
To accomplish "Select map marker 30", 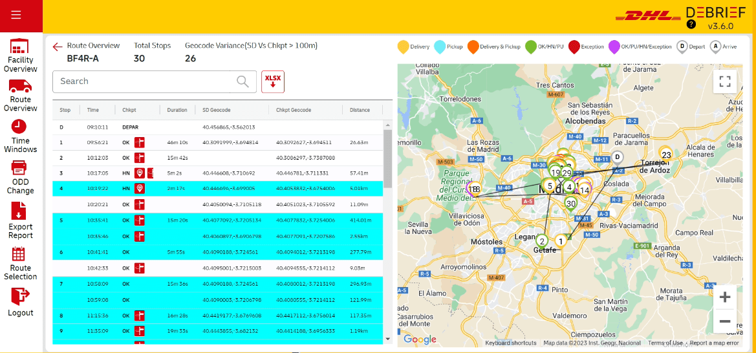I will [x=571, y=204].
